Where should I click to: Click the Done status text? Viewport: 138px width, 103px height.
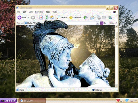click(22, 90)
